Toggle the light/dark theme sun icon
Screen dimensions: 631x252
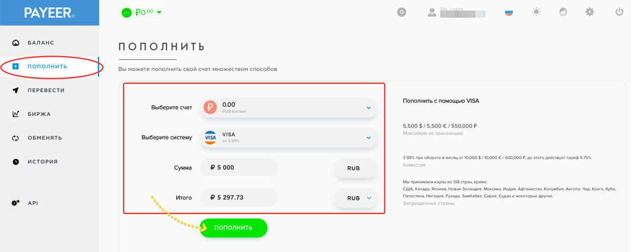536,12
